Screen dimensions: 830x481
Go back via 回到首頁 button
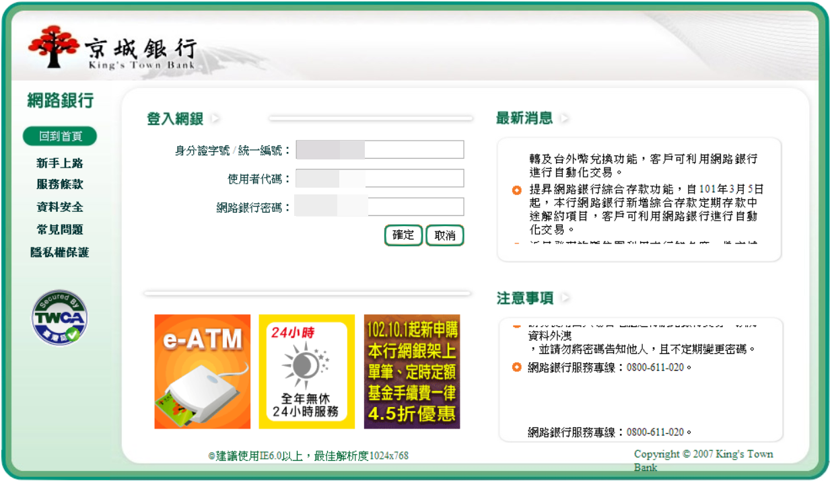coord(60,137)
